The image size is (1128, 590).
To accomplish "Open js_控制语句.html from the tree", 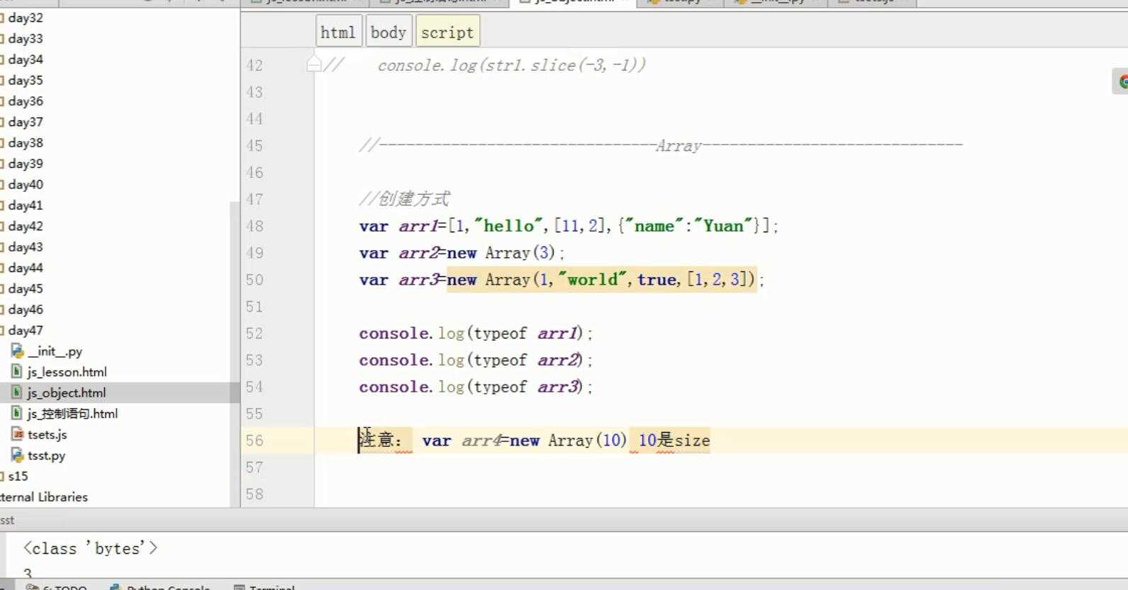I will 73,413.
